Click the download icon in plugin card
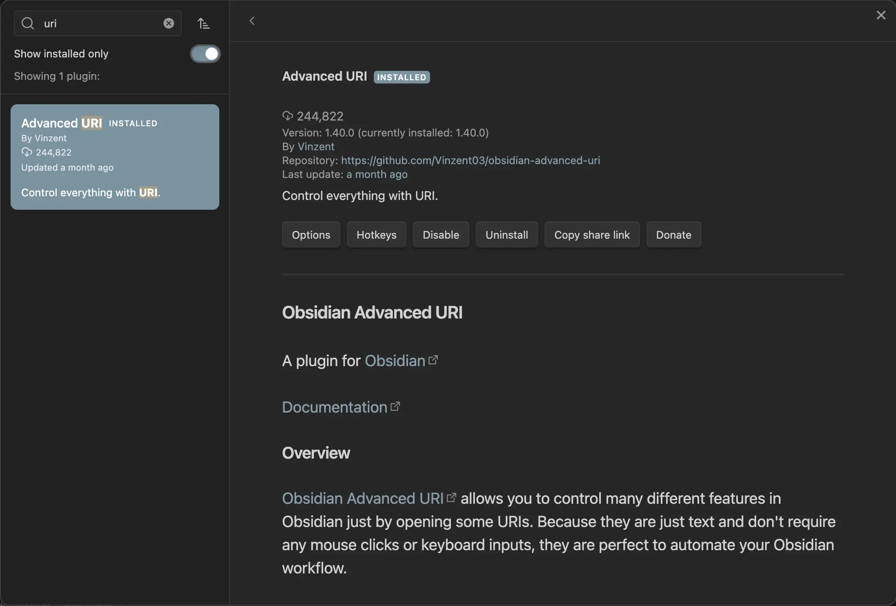This screenshot has width=896, height=606. coord(26,152)
